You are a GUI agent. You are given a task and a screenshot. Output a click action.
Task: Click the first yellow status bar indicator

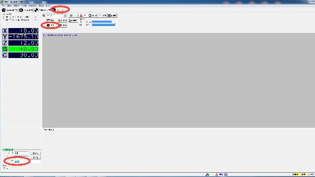tap(296, 175)
